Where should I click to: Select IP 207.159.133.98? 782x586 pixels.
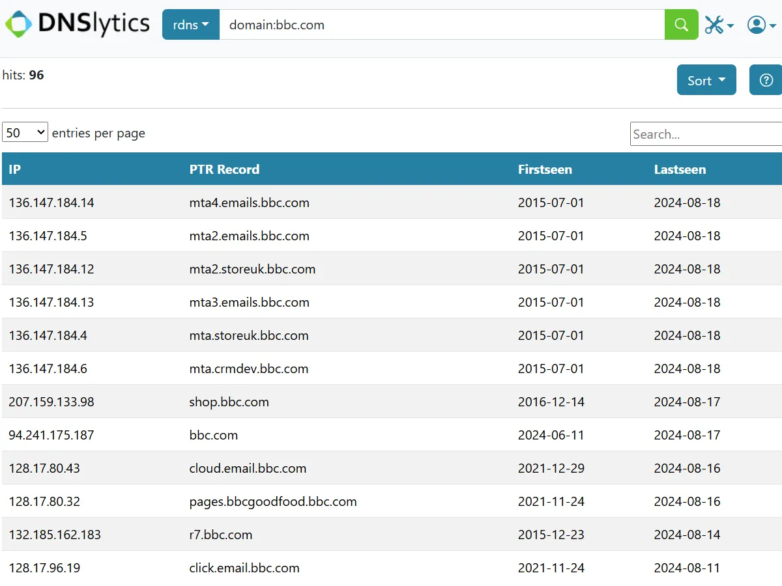tap(51, 402)
